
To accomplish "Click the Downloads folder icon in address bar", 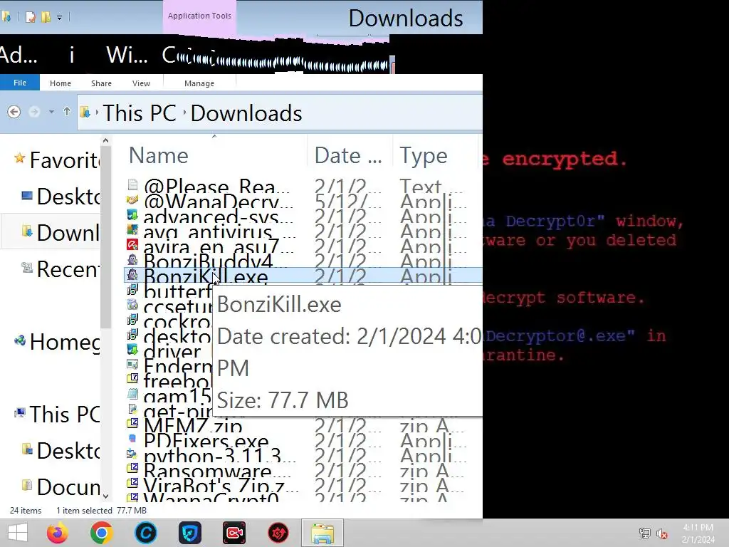I will pos(85,112).
